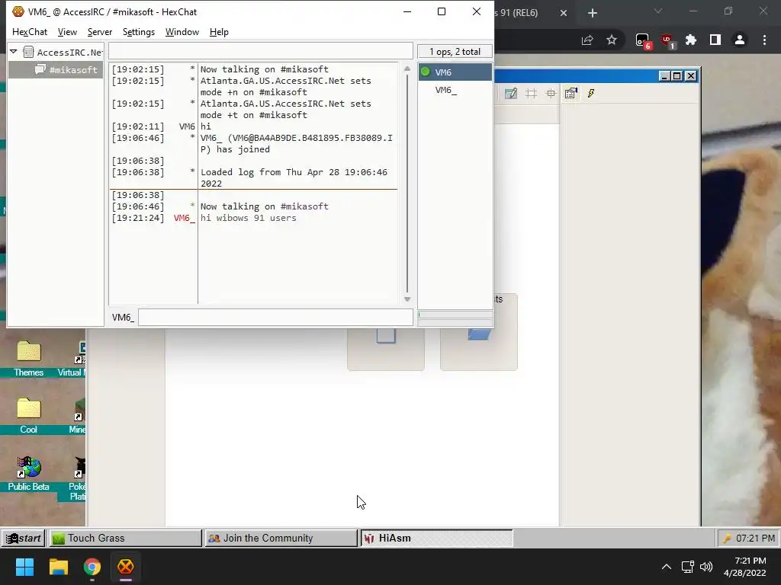Click HexChat icon in Windows taskbar

(126, 567)
